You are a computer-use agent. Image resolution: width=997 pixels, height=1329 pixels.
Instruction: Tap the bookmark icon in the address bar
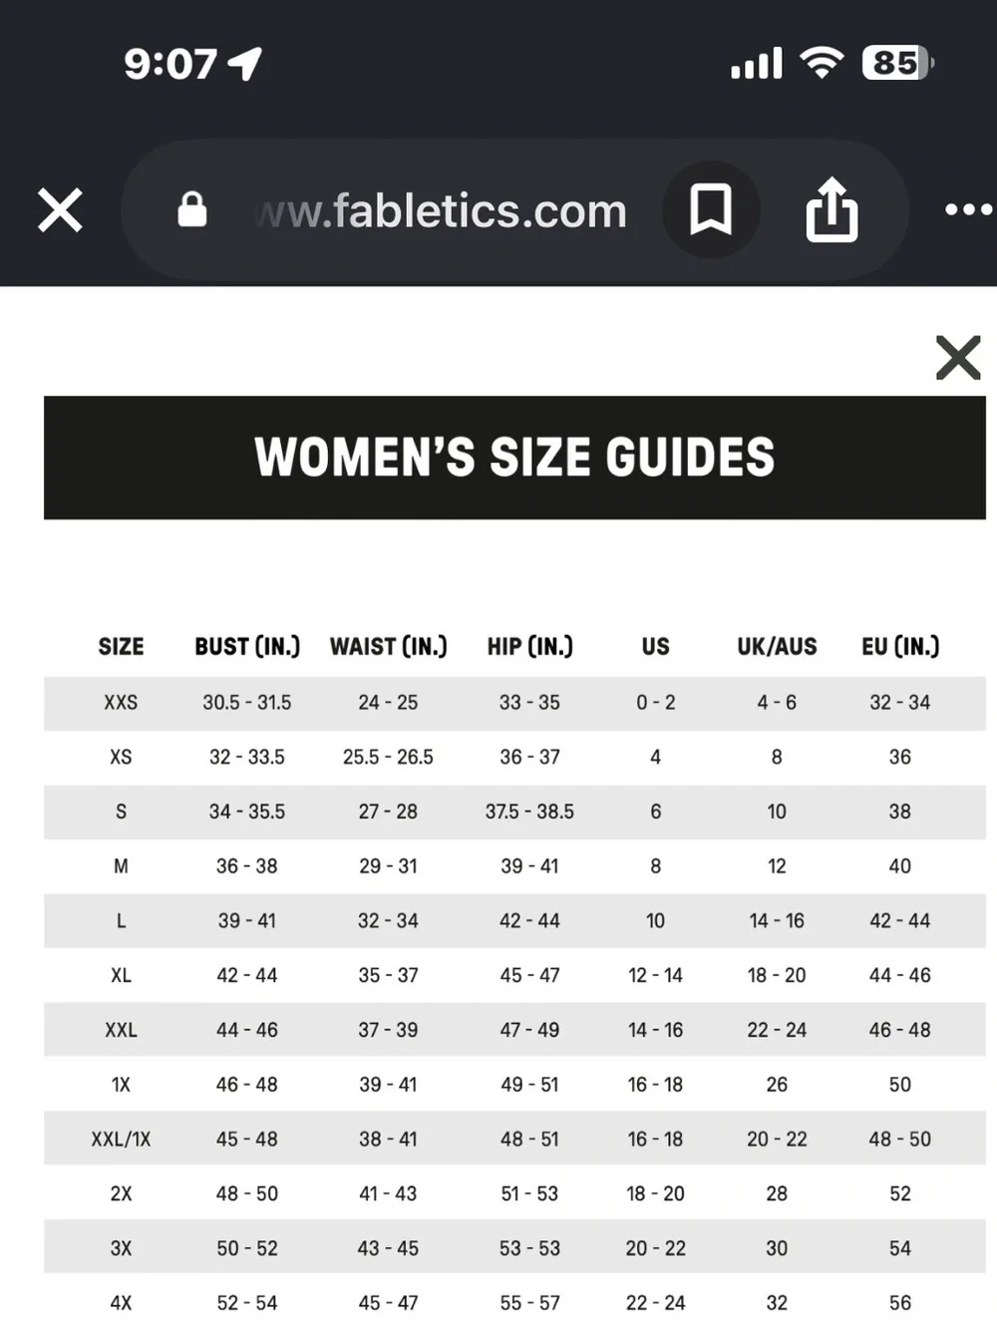711,209
